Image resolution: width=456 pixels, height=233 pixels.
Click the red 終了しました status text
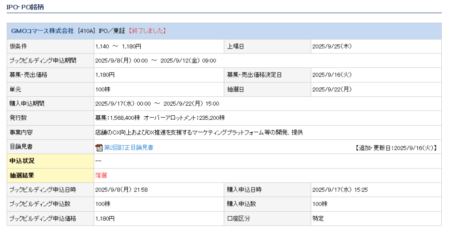pos(147,31)
